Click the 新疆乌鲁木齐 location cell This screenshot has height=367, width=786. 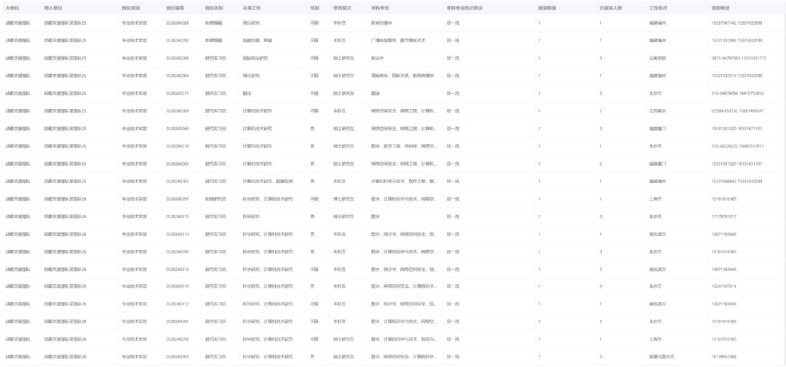pos(662,357)
